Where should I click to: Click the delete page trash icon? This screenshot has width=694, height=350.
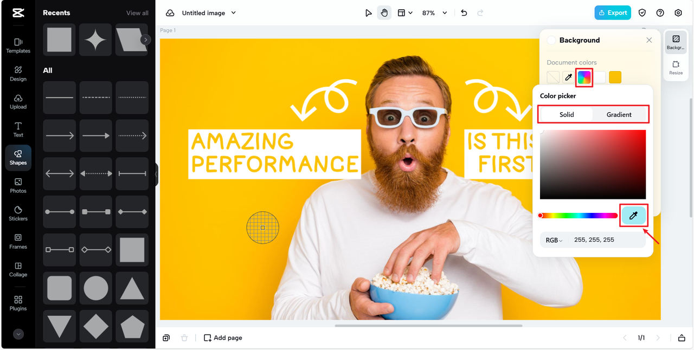point(184,338)
